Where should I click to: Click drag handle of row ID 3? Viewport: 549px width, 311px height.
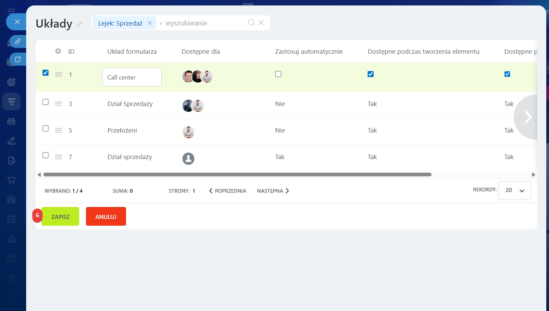click(58, 104)
